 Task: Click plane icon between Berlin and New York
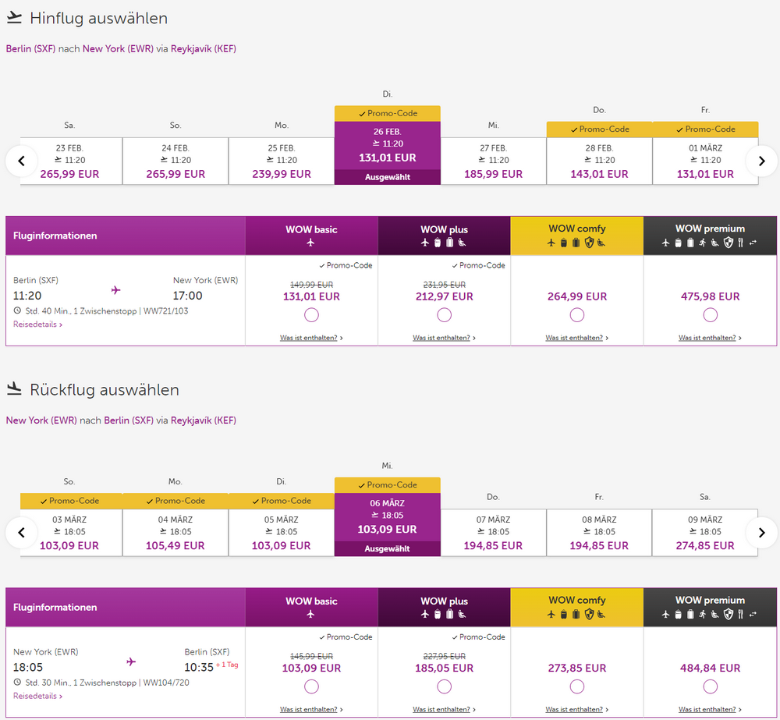pos(116,290)
